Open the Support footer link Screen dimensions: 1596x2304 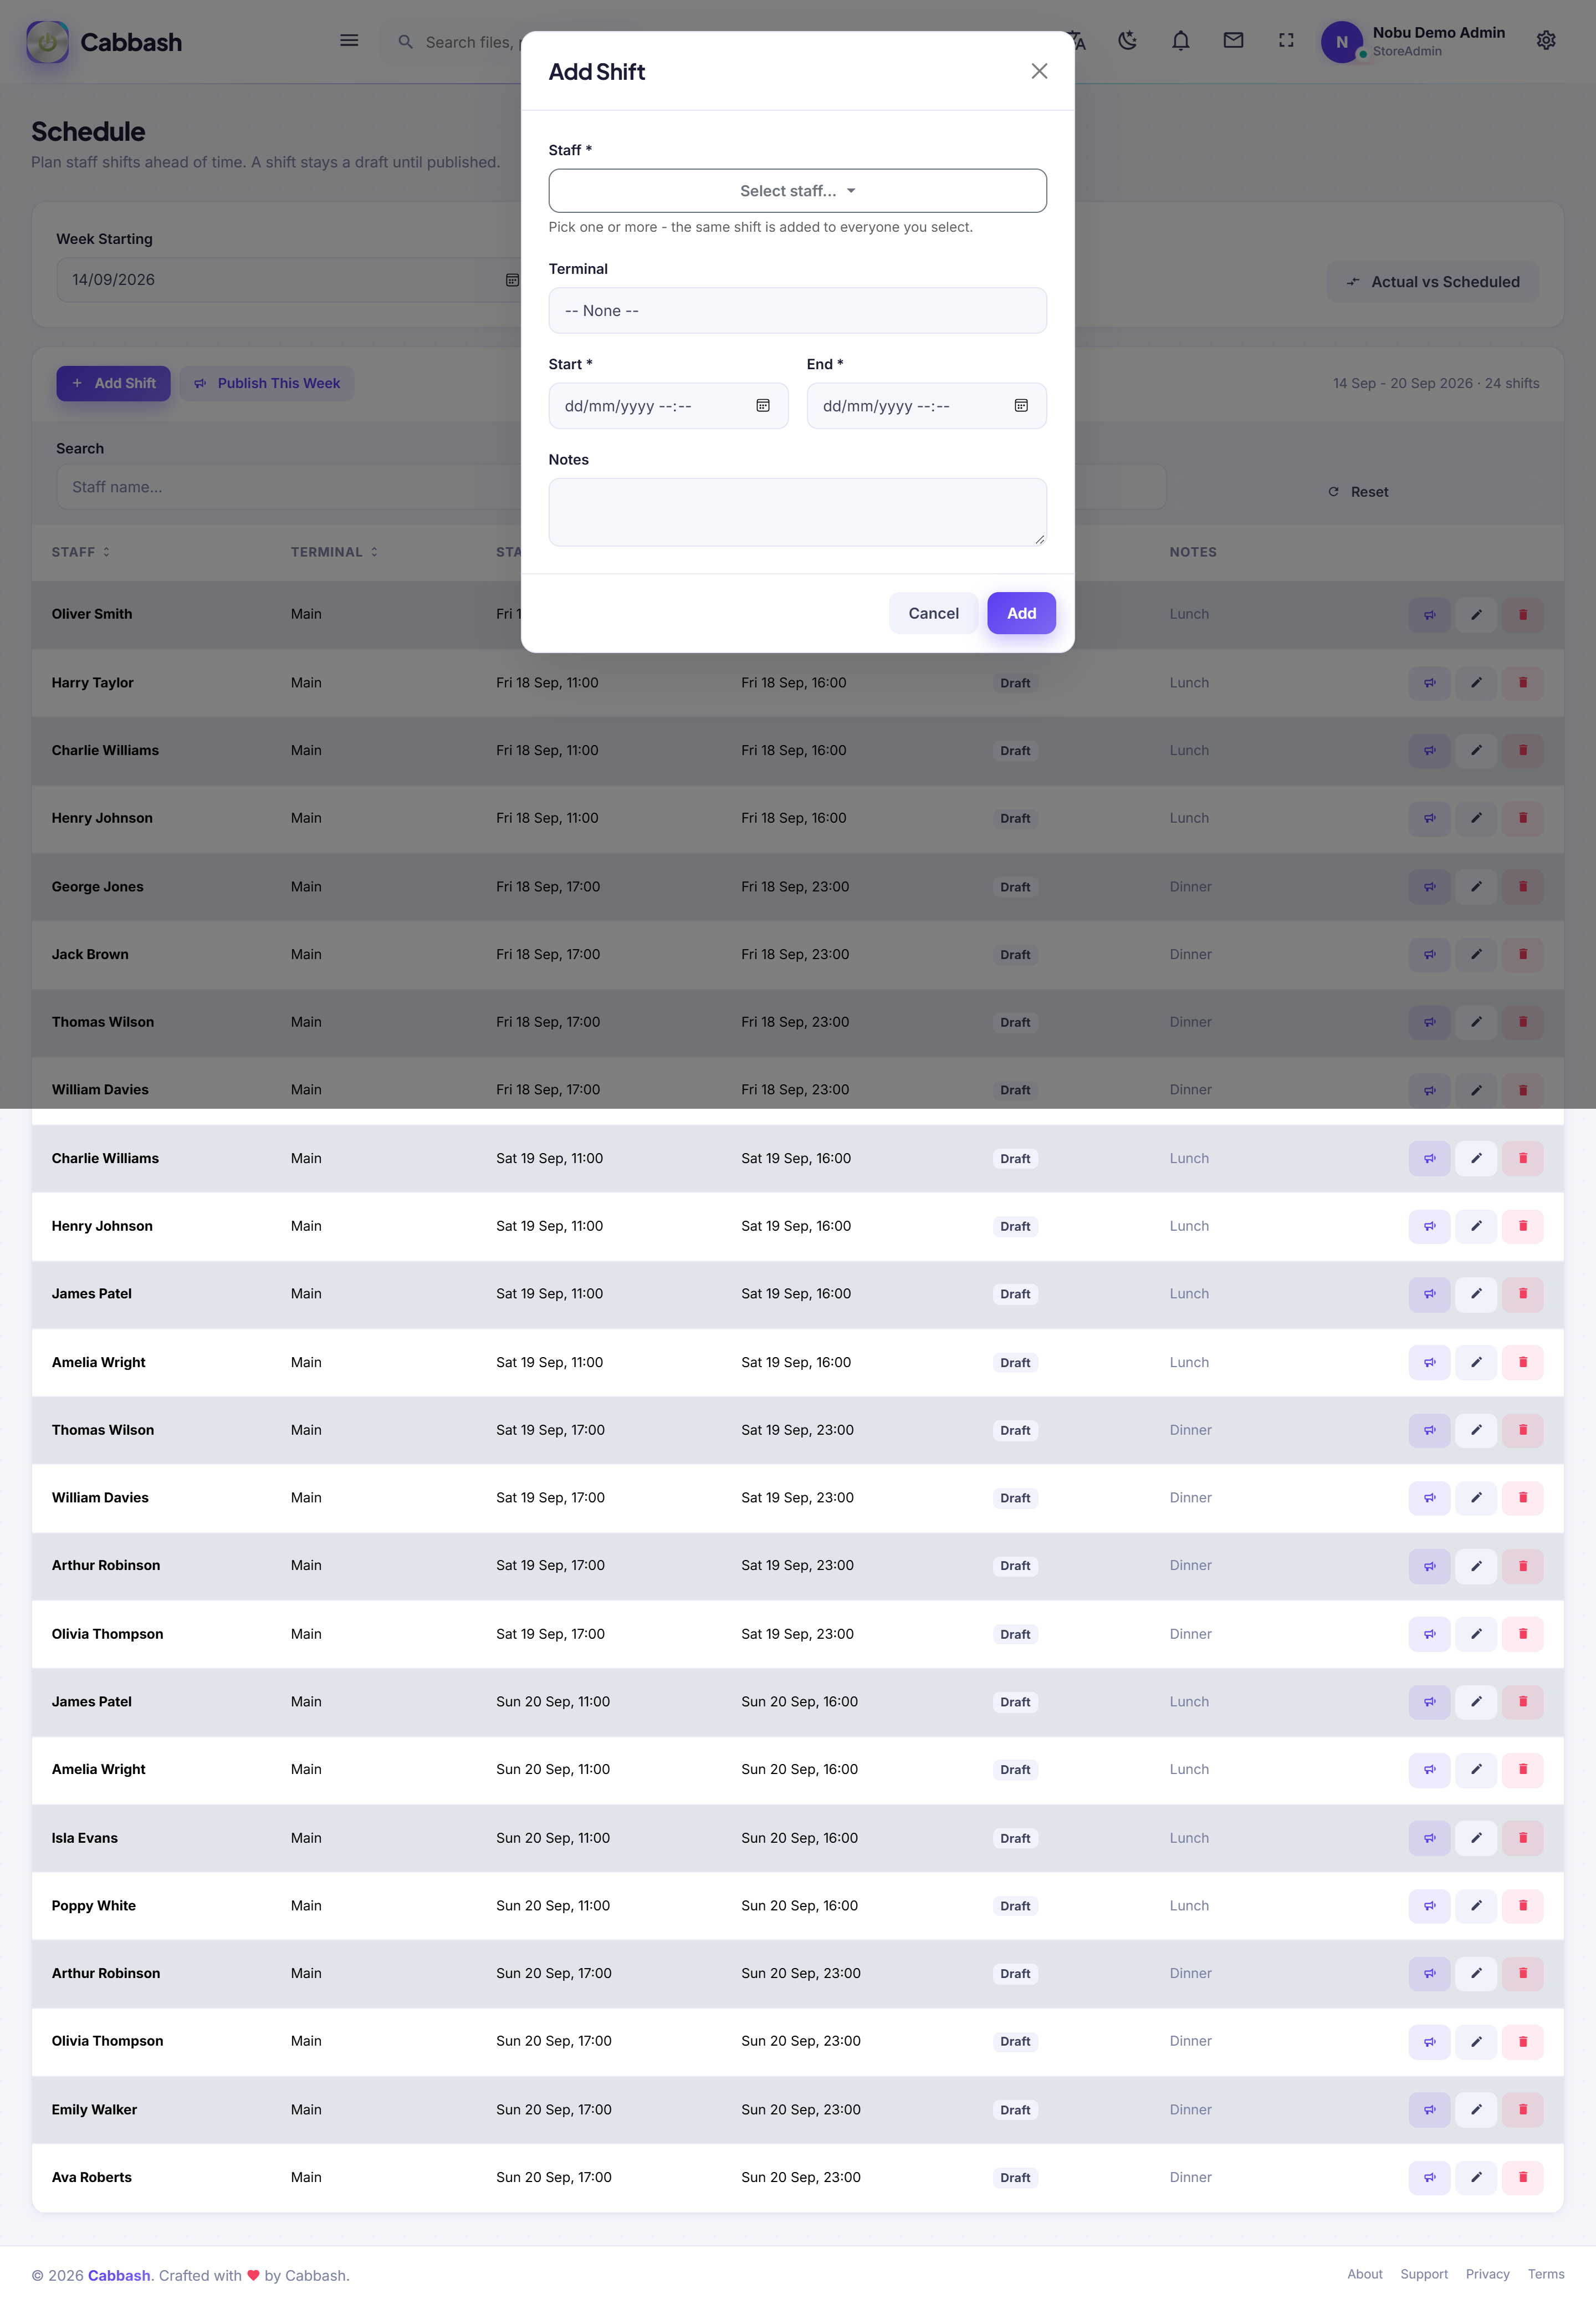tap(1423, 2275)
